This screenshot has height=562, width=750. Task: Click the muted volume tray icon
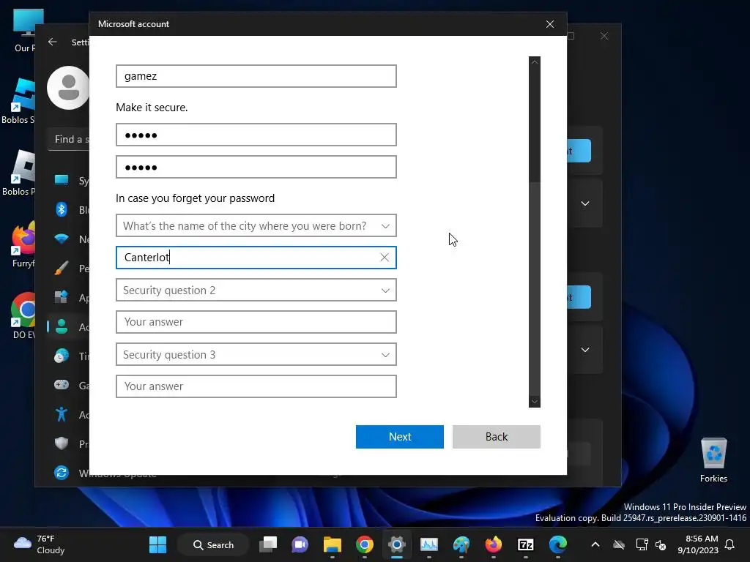[x=661, y=544]
